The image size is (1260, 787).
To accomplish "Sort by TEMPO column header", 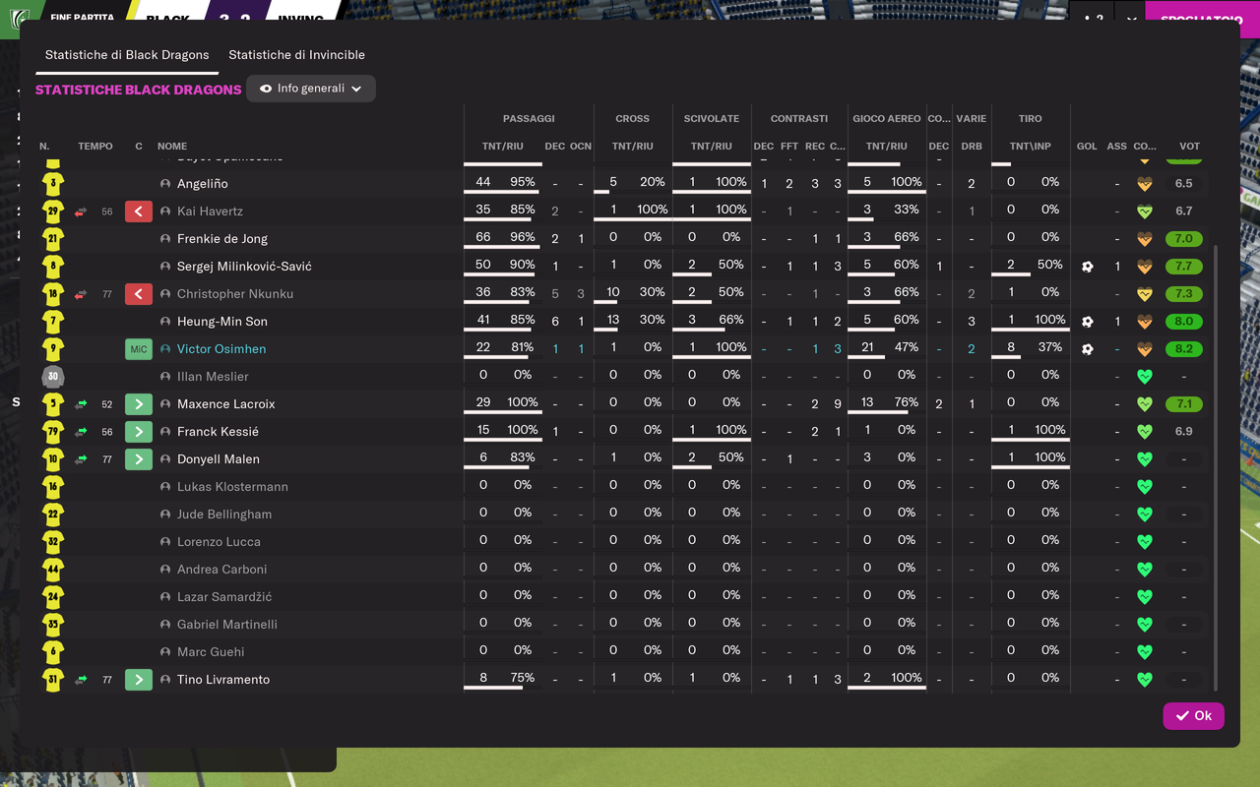I will 95,147.
